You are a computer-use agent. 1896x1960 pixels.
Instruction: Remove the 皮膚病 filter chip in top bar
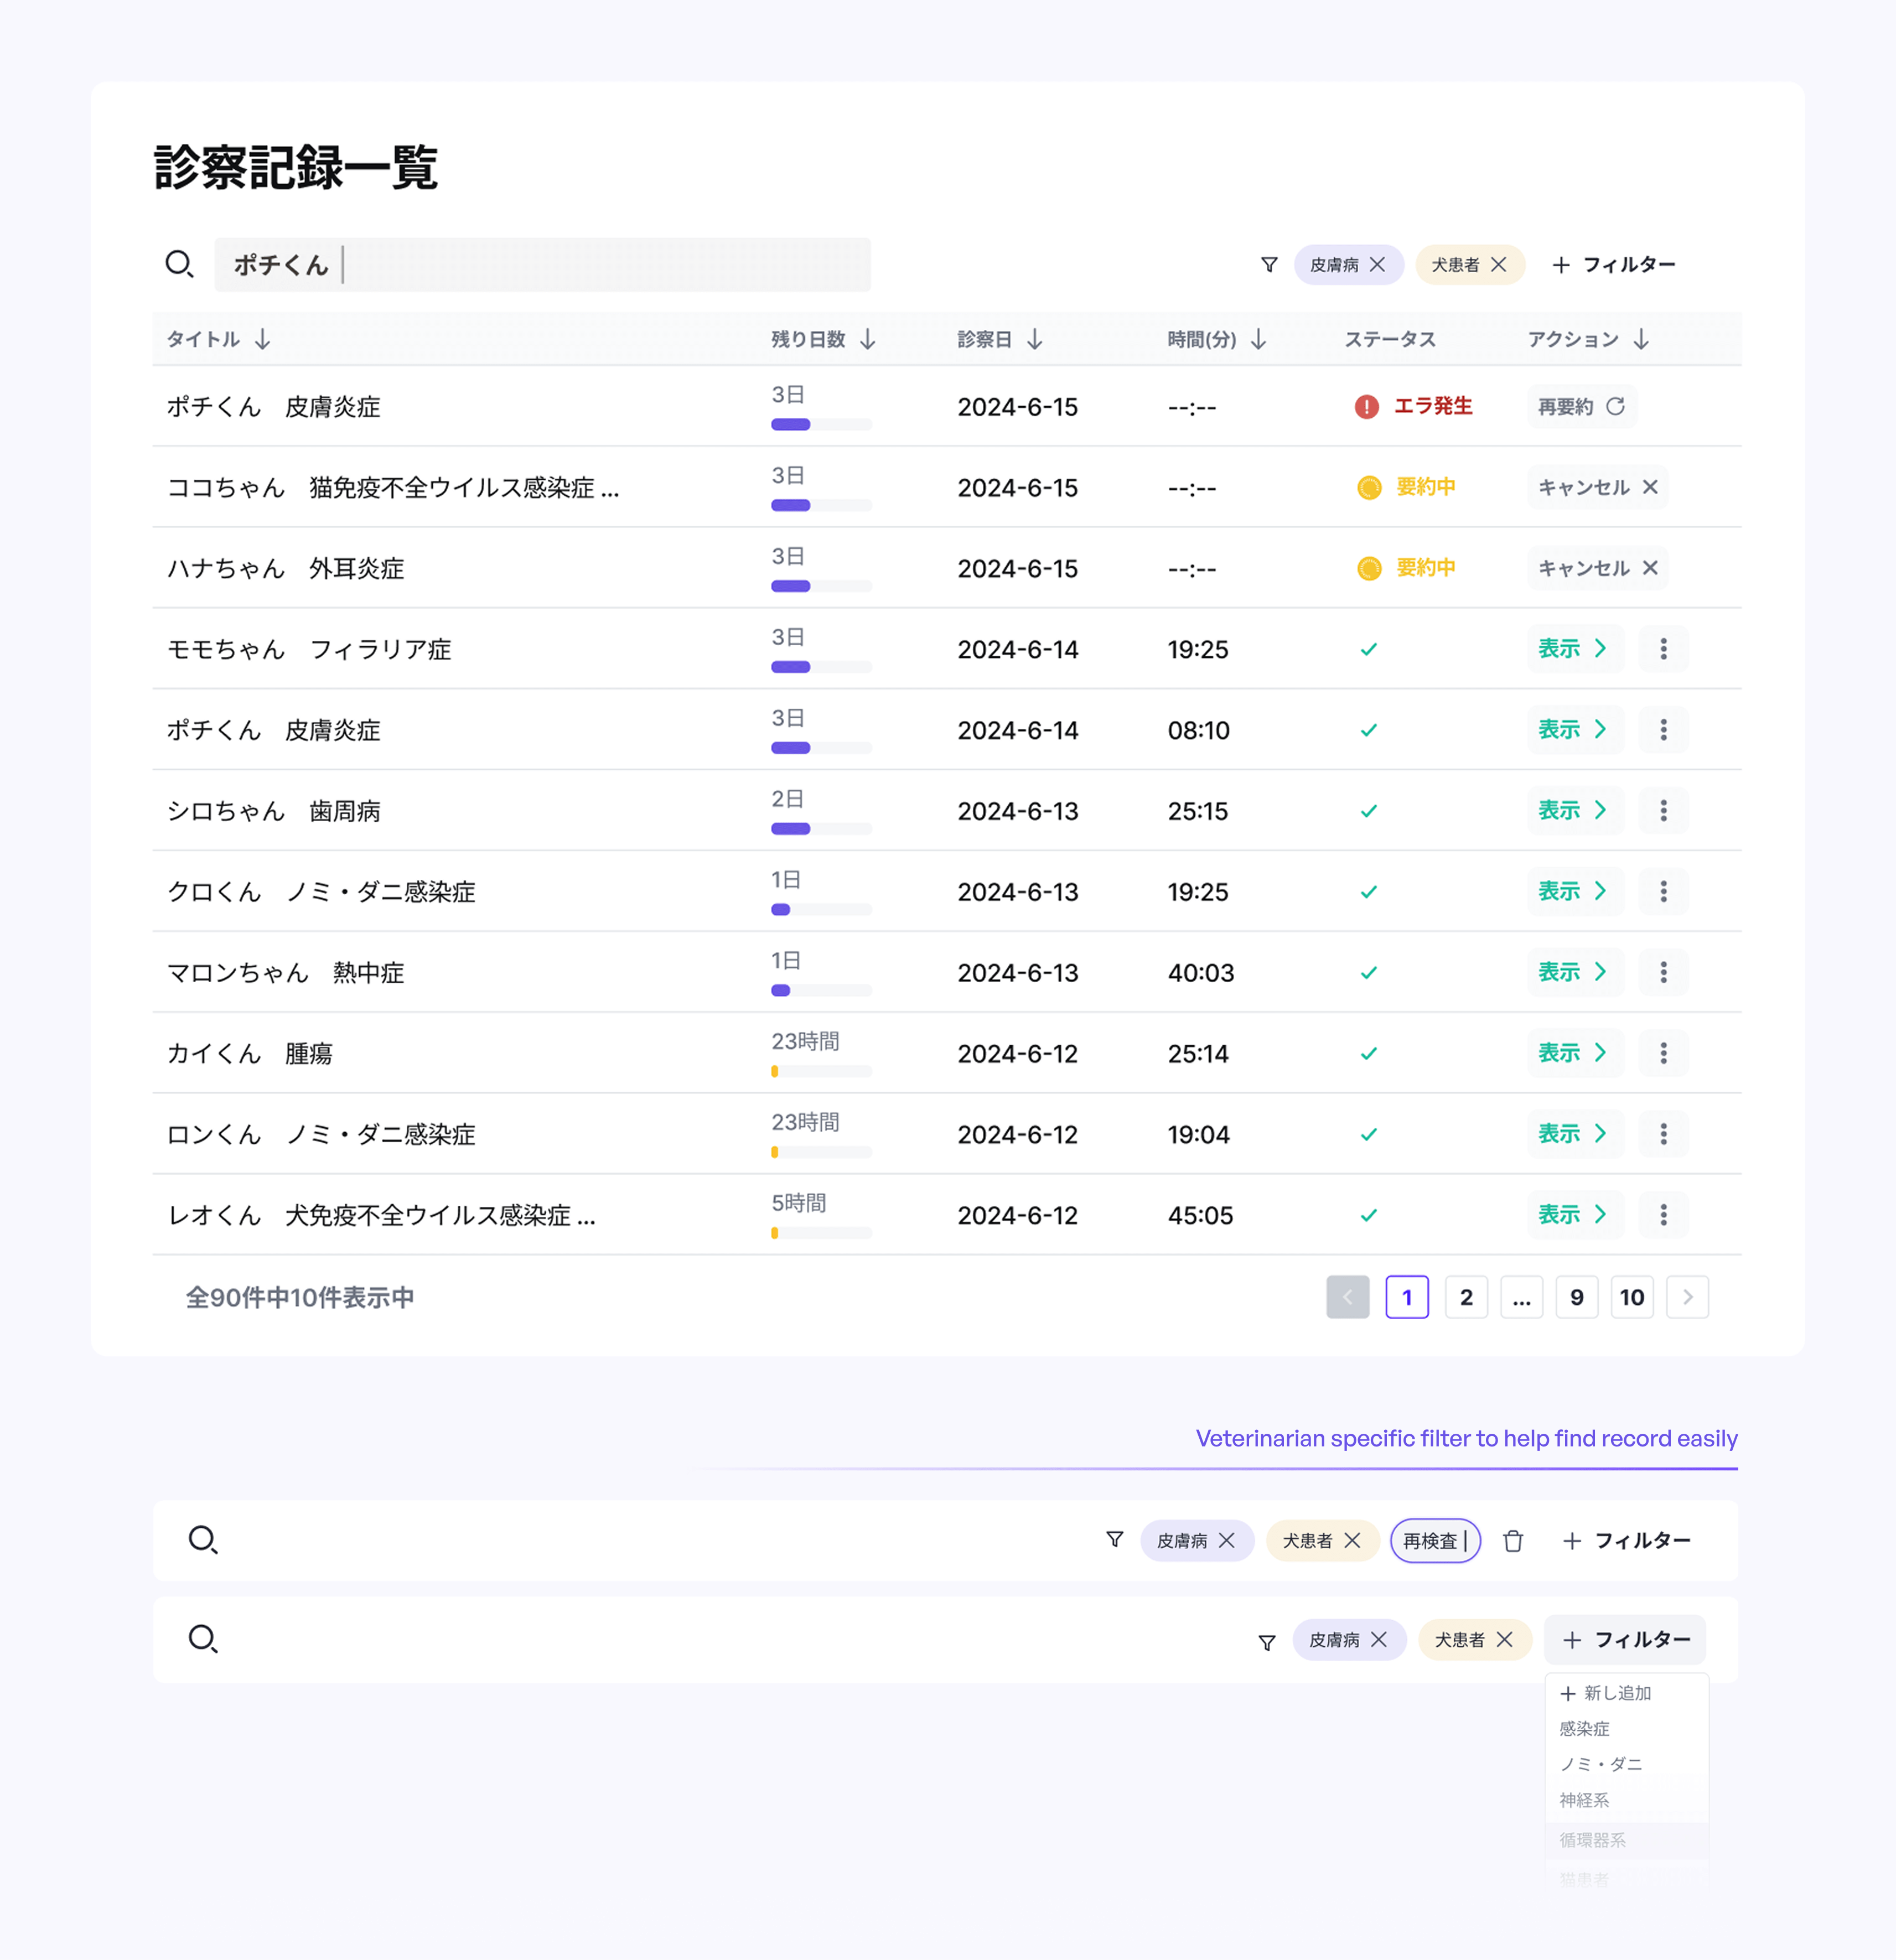pos(1377,265)
